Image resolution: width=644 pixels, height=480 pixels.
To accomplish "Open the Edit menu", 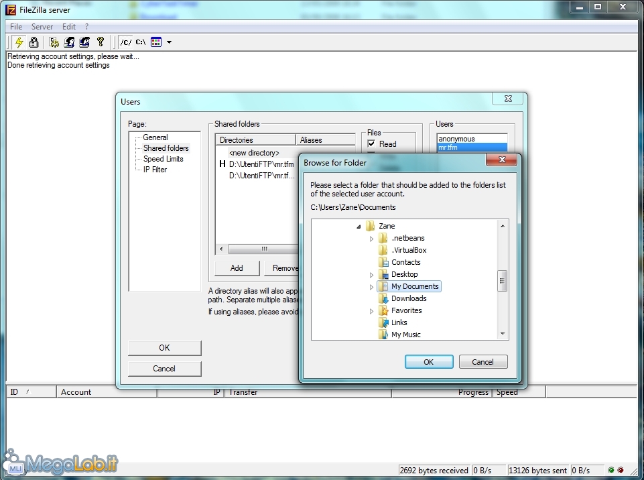I will (69, 27).
